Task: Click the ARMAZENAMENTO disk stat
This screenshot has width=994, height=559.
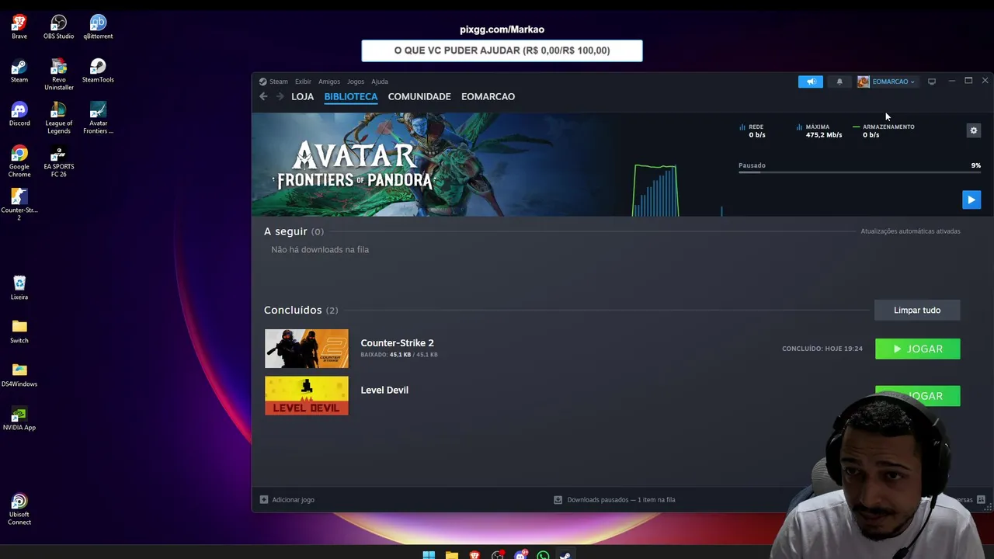Action: 884,130
